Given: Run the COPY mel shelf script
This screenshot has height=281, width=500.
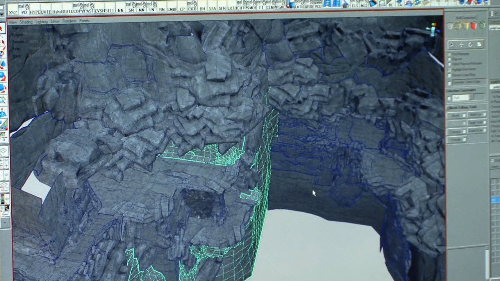Looking at the screenshot, I should 79,9.
